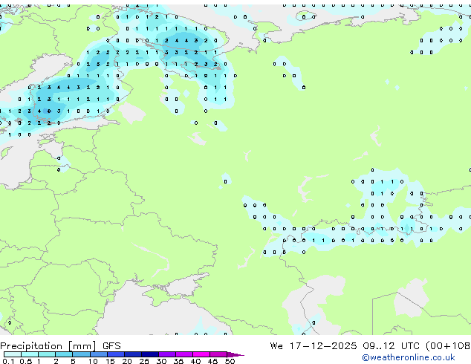Select the 2–5 mm legend color box

click(64, 354)
